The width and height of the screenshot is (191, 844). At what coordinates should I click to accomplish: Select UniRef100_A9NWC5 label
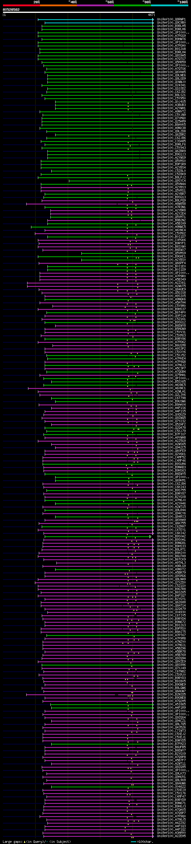point(171,227)
